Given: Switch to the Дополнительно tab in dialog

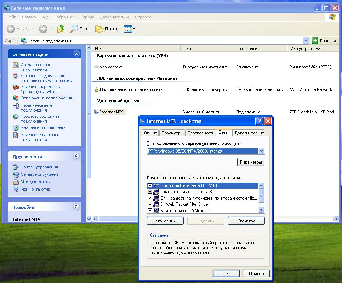Looking at the screenshot, I should pos(249,133).
